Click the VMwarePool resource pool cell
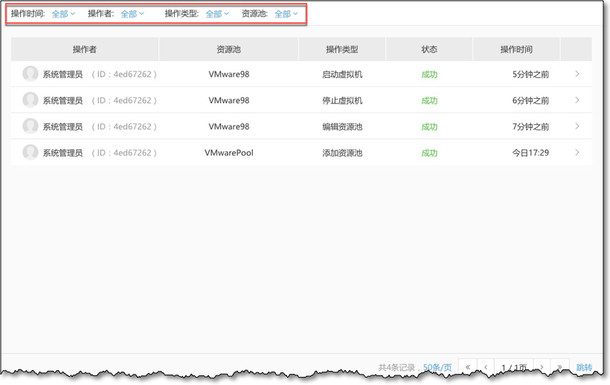Image resolution: width=610 pixels, height=385 pixels. [229, 152]
